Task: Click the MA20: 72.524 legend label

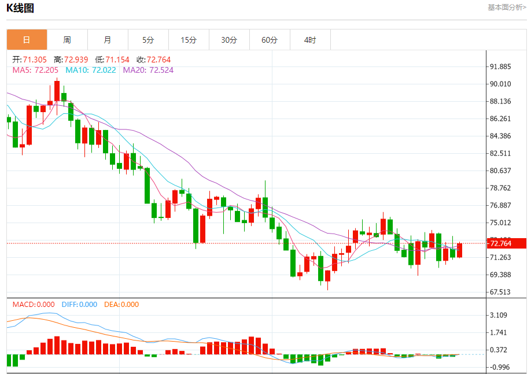Action: coord(148,70)
